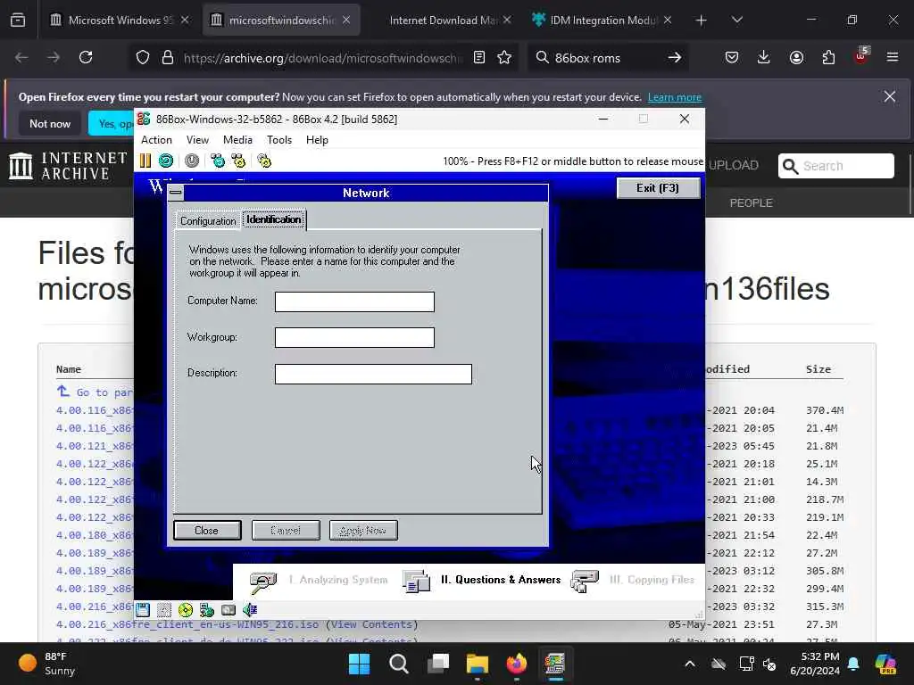This screenshot has width=914, height=685.
Task: Open taskbar Search
Action: (x=399, y=664)
